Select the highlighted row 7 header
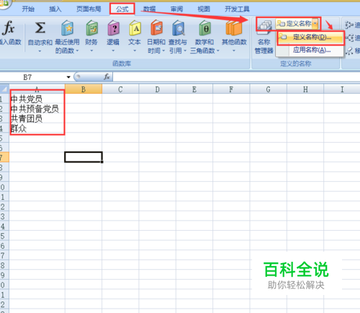Screen dimensions: 360x313 click(4, 157)
